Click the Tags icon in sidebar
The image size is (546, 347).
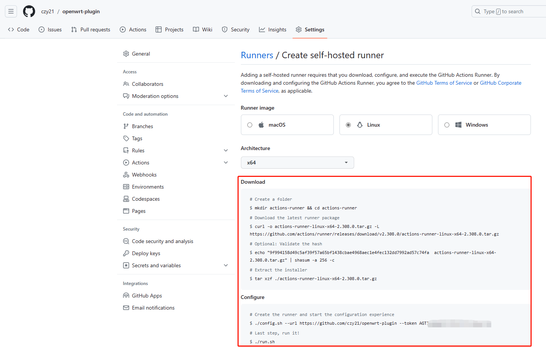pos(126,138)
